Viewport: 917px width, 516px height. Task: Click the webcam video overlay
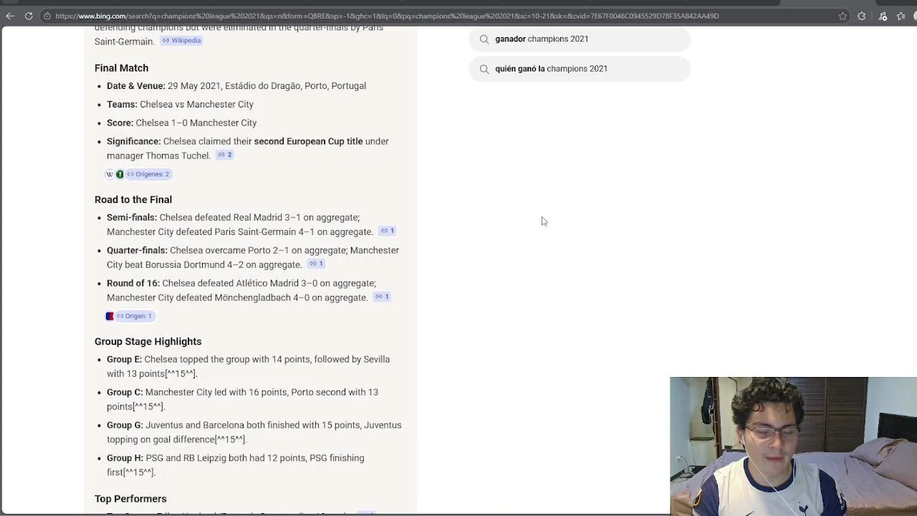pyautogui.click(x=793, y=446)
